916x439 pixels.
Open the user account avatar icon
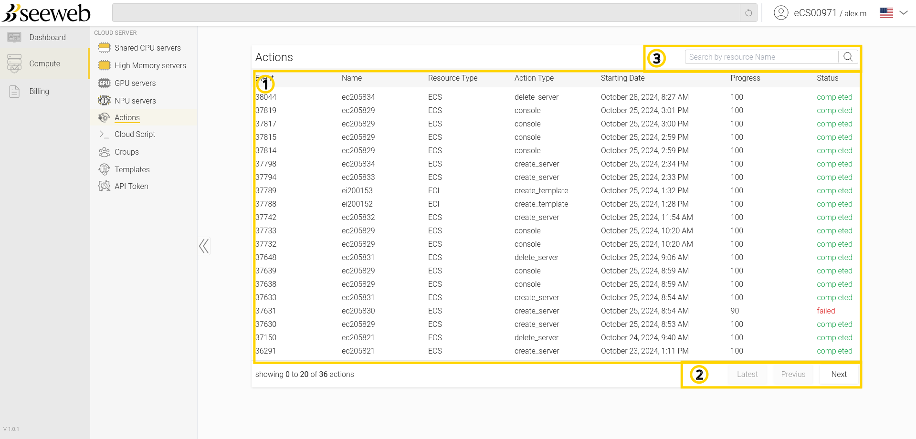(x=781, y=13)
